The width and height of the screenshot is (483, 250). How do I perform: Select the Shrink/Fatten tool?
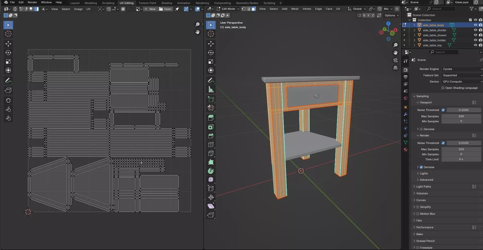(x=211, y=197)
